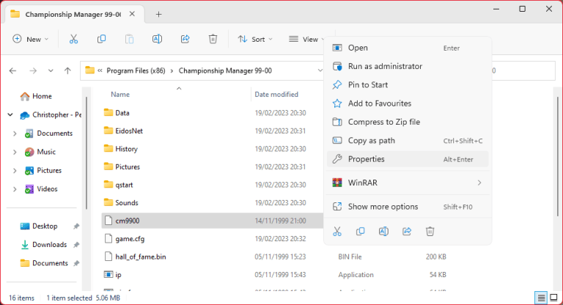Sort by the Date modified column header

click(276, 95)
